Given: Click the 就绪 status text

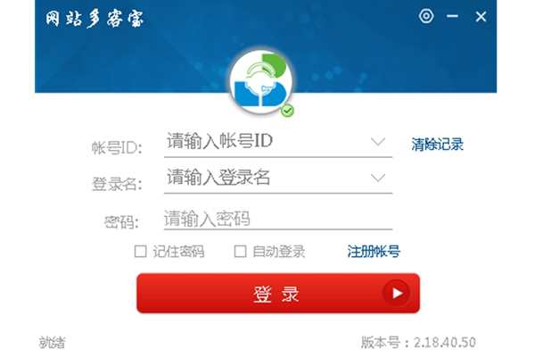Looking at the screenshot, I should [52, 343].
